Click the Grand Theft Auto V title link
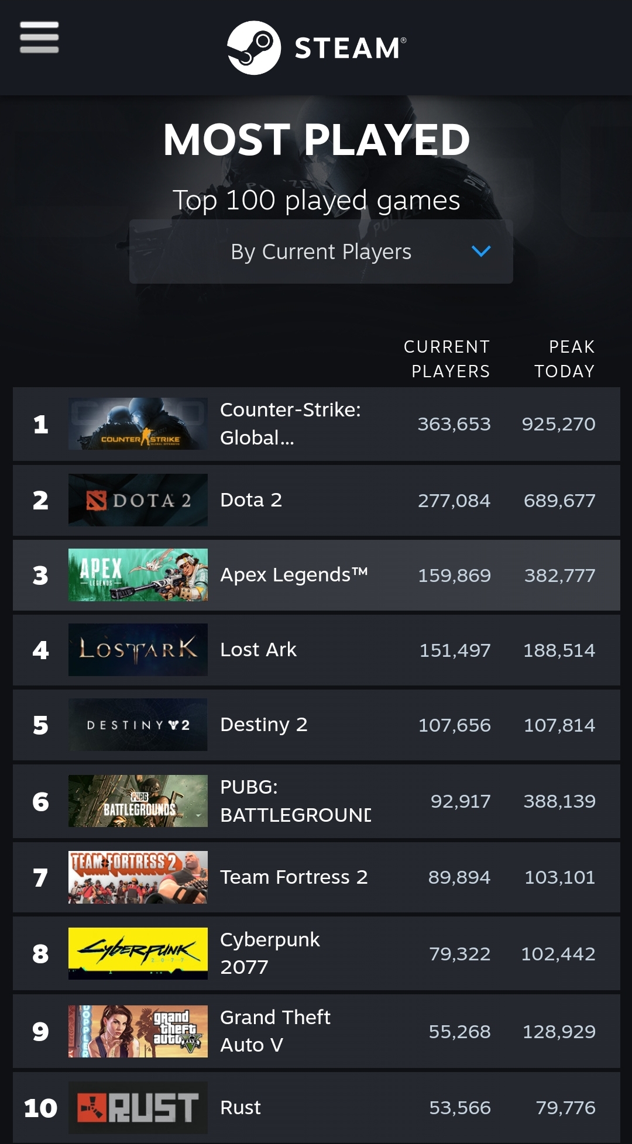 (x=274, y=1031)
